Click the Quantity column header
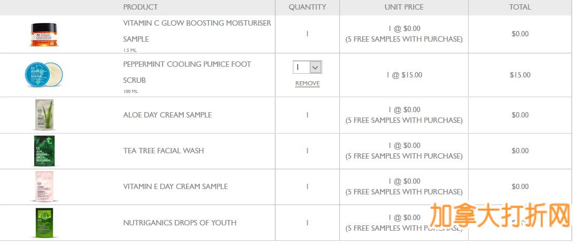Viewport: 575px width, 243px height. (307, 7)
